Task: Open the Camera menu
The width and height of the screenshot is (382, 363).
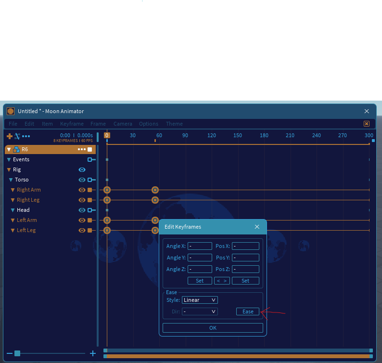Action: click(x=123, y=124)
